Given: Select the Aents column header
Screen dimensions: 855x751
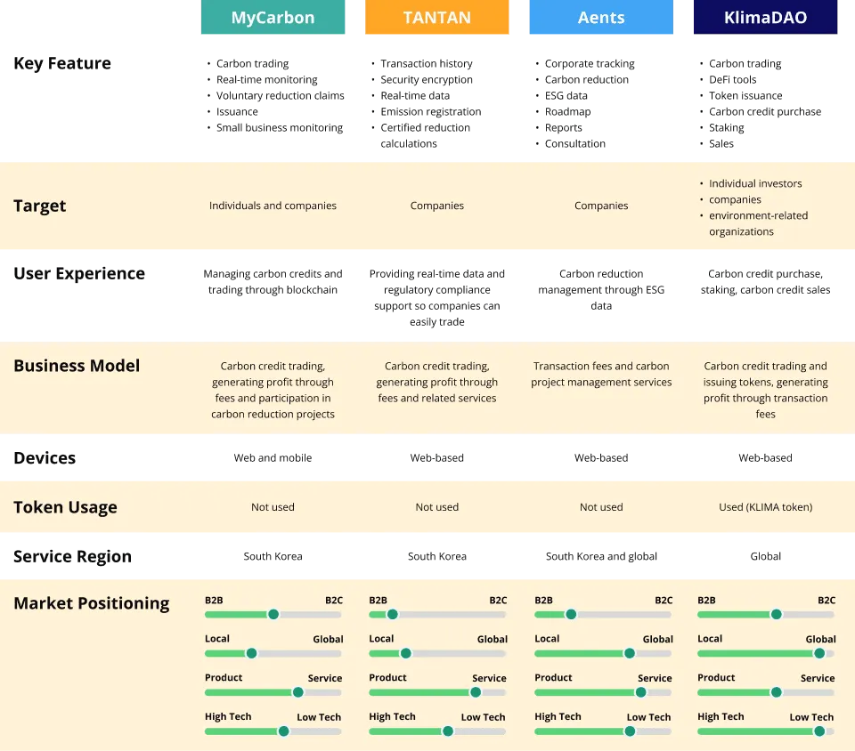Looking at the screenshot, I should click(x=601, y=17).
